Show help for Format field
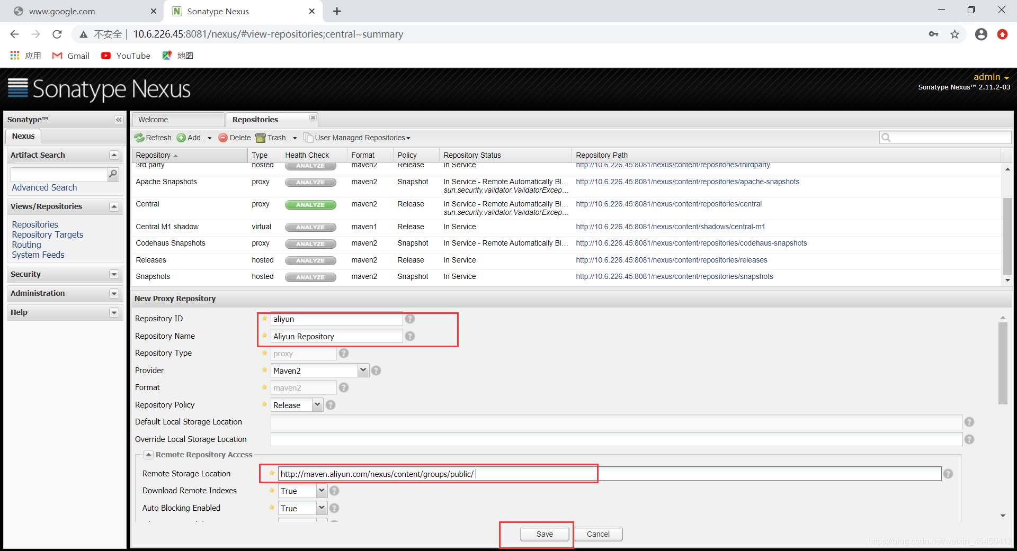The height and width of the screenshot is (551, 1017). [x=344, y=387]
